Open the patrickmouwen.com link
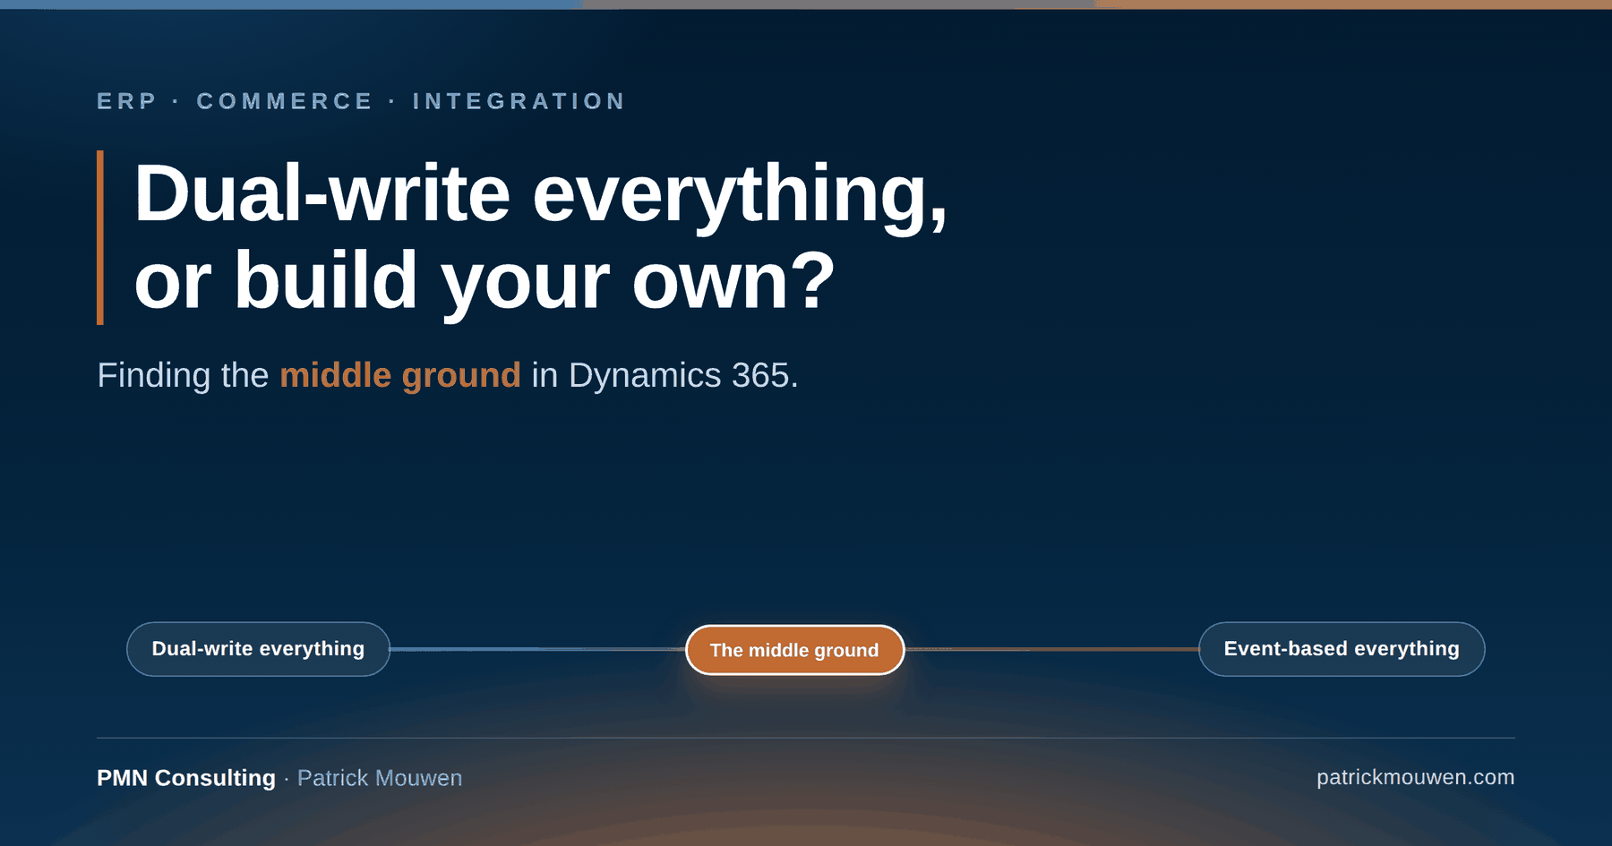1612x846 pixels. [x=1415, y=777]
